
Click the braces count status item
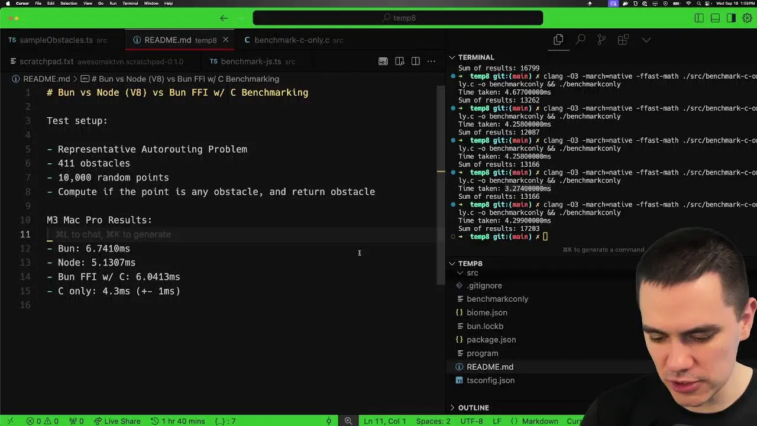[225, 421]
